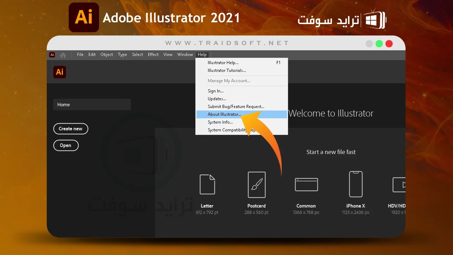Click the 288 x 560 pt size text

(x=257, y=212)
